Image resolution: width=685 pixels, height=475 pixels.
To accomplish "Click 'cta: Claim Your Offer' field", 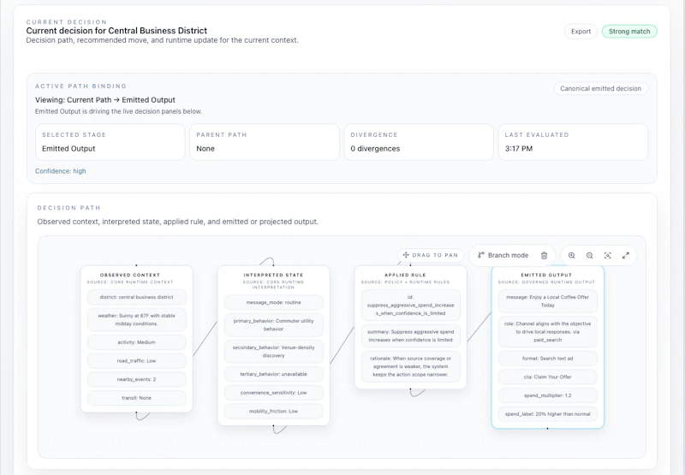I will click(x=547, y=377).
